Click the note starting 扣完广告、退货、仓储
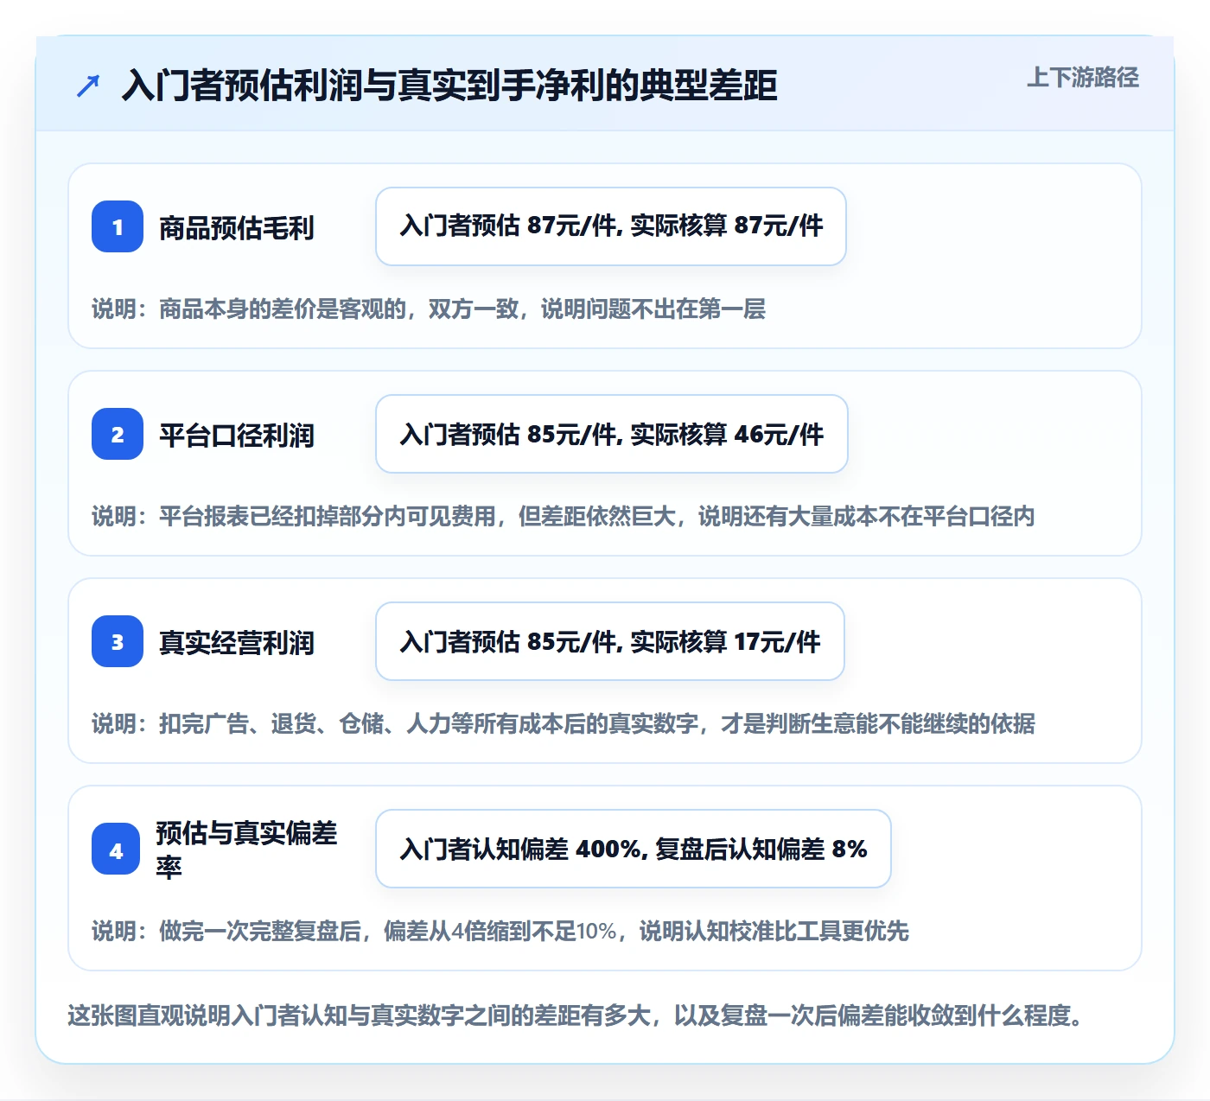This screenshot has height=1101, width=1210. (x=564, y=723)
